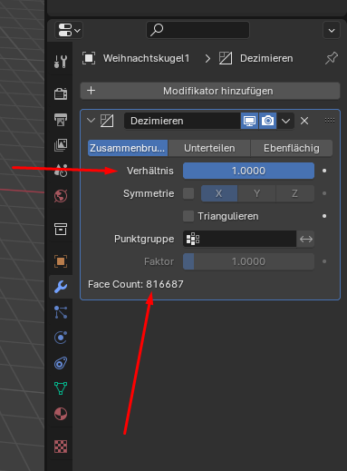Open the World properties tab

click(61, 196)
